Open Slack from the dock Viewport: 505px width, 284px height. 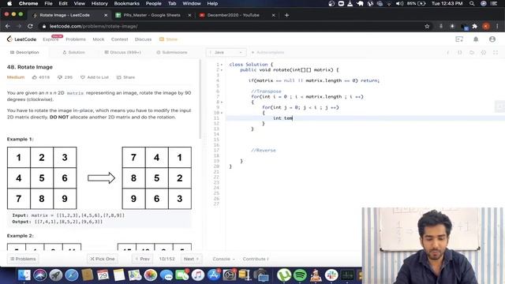pyautogui.click(x=331, y=275)
